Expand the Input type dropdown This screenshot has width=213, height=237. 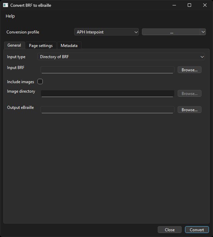[121, 57]
